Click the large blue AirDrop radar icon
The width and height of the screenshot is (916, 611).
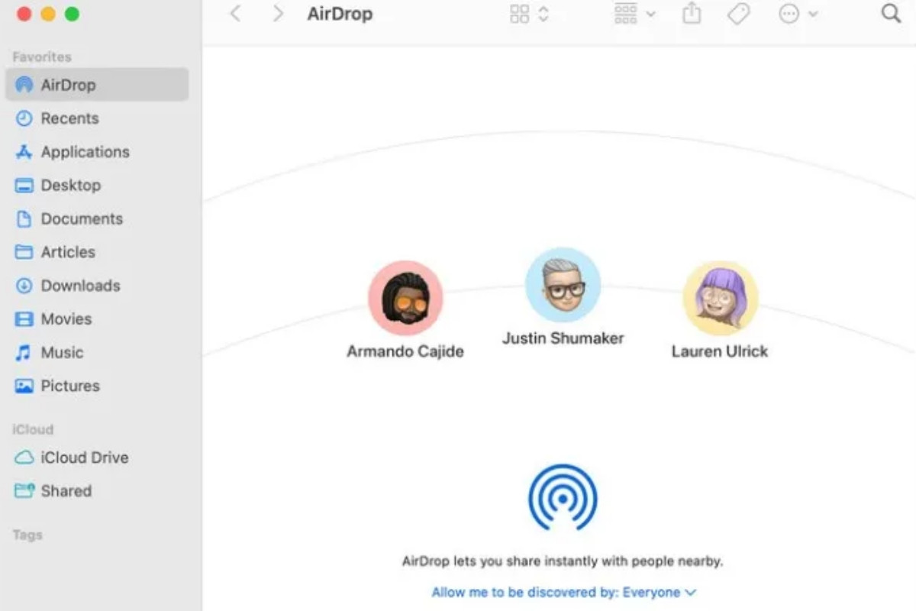pos(563,497)
